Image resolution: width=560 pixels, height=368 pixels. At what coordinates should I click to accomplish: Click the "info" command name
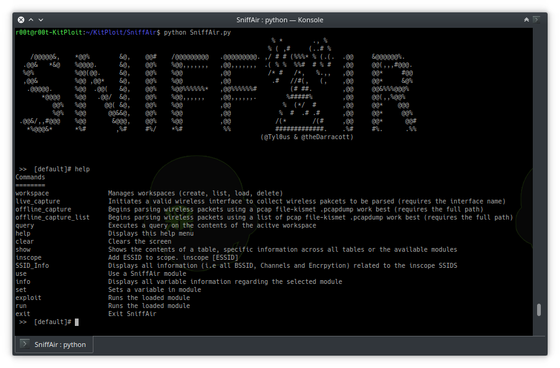click(x=23, y=281)
